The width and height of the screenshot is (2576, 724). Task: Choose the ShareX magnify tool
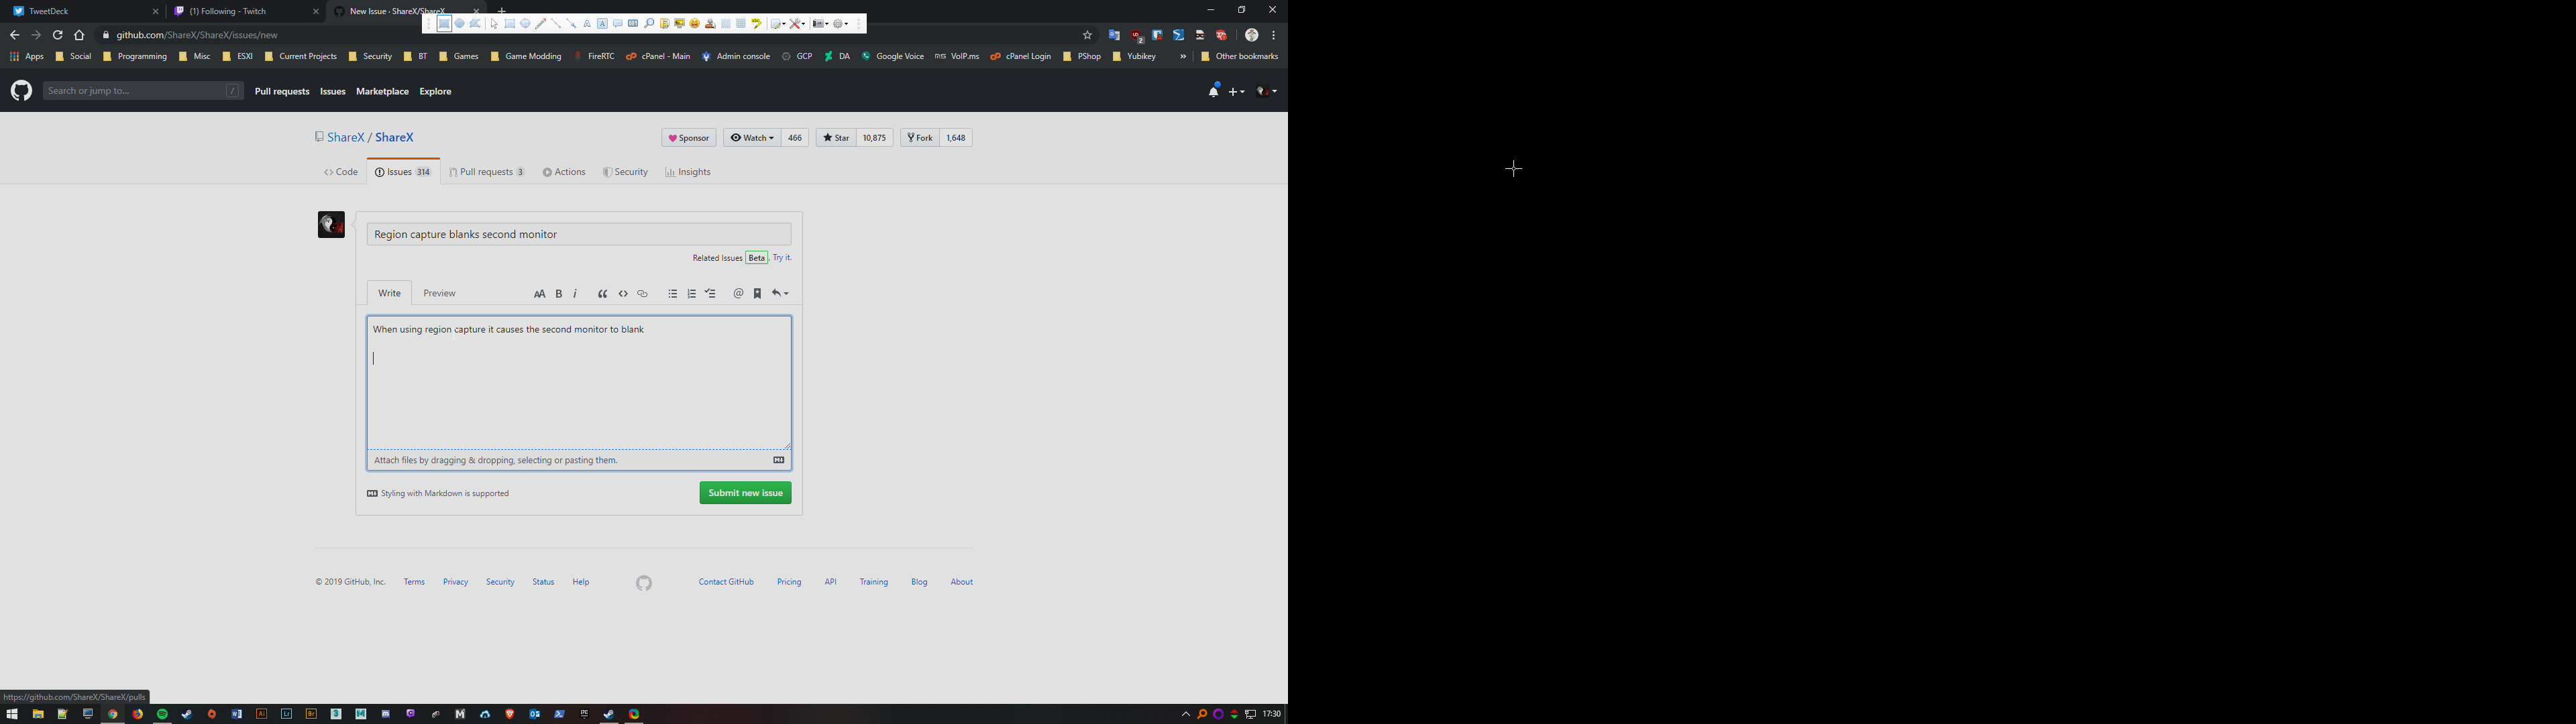[649, 24]
